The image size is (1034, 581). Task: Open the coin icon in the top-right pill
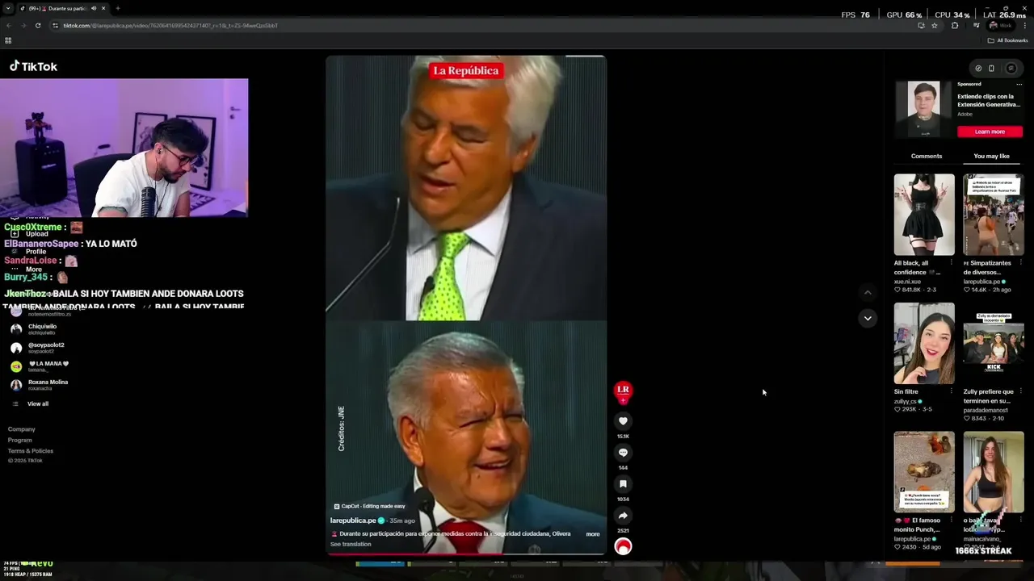coord(977,68)
